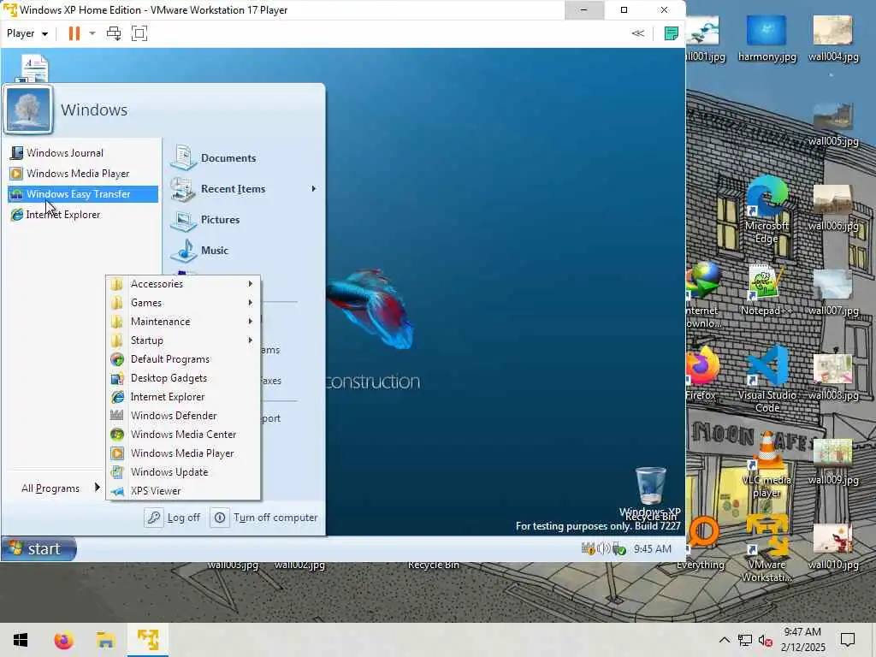The height and width of the screenshot is (657, 876).
Task: Expand Startup folder submenu
Action: coord(183,340)
